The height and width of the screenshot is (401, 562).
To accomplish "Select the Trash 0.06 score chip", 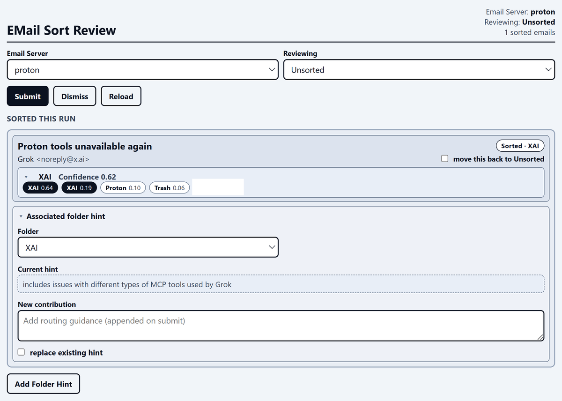I will point(170,188).
